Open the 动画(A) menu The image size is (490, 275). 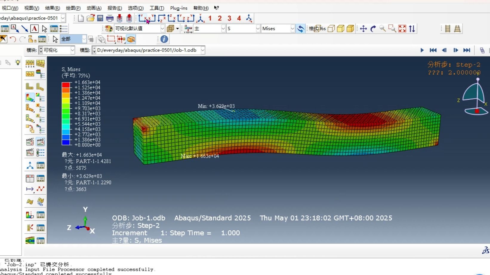pos(94,8)
